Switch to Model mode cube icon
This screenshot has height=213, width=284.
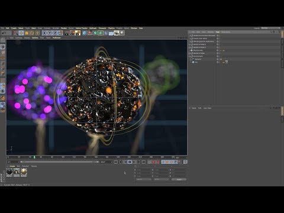pyautogui.click(x=3, y=47)
